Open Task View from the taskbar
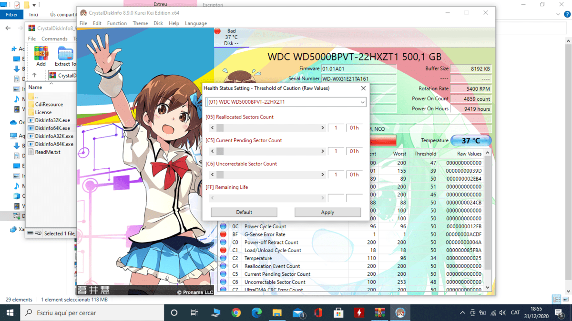Screen dimensions: 572x321 [194, 313]
